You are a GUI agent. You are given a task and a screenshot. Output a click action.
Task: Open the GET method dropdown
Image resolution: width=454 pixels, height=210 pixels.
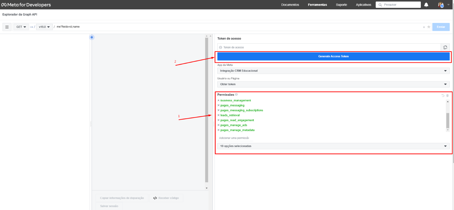[x=21, y=27]
